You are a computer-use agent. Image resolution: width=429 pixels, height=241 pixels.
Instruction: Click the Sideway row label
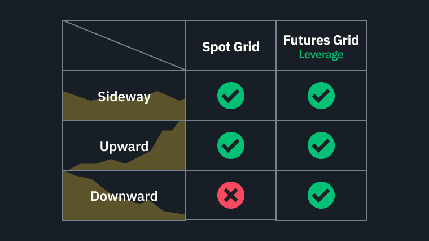(124, 97)
